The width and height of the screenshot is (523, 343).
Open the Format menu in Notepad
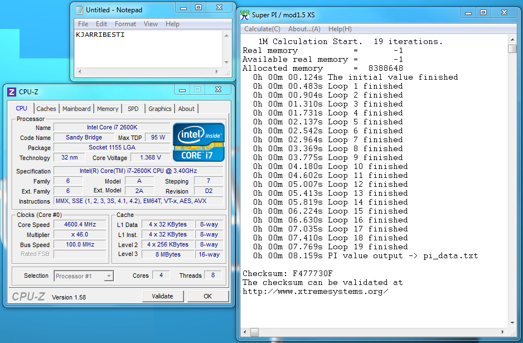click(125, 24)
